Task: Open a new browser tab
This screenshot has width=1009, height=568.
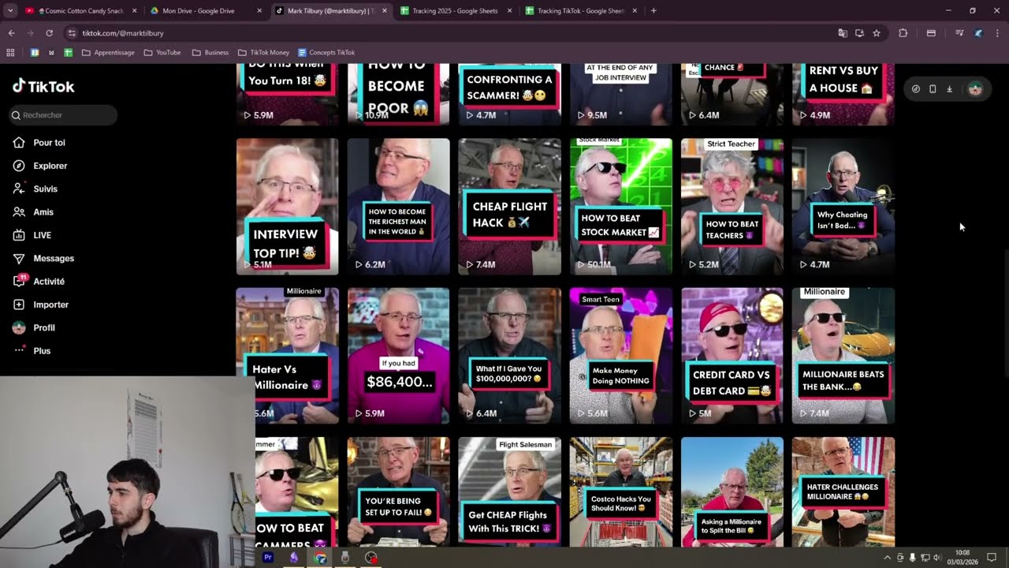Action: 653,10
